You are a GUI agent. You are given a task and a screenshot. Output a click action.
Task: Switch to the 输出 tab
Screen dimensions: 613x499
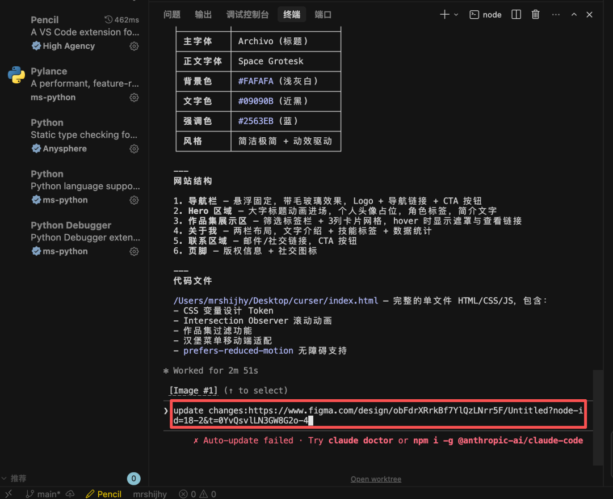[x=203, y=14]
